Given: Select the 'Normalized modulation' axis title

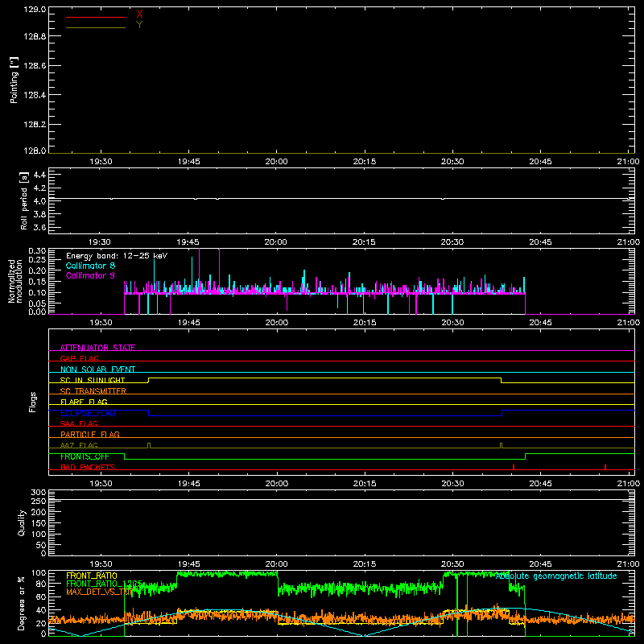Looking at the screenshot, I should pyautogui.click(x=14, y=281).
